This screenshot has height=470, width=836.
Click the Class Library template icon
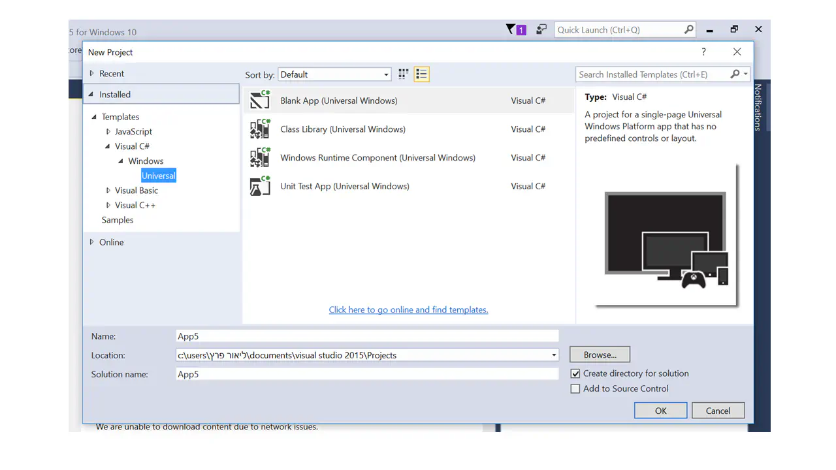click(x=260, y=129)
